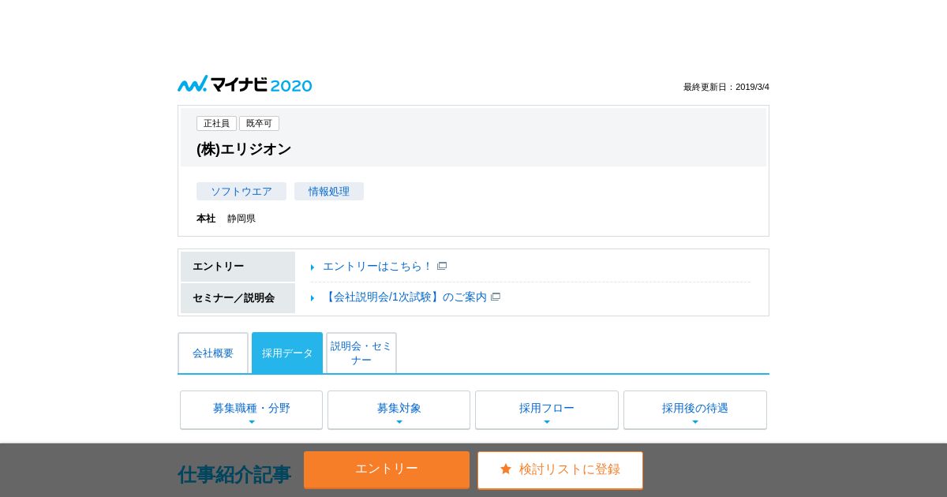
Task: Go to 採用後の待遇 section
Action: [x=694, y=409]
